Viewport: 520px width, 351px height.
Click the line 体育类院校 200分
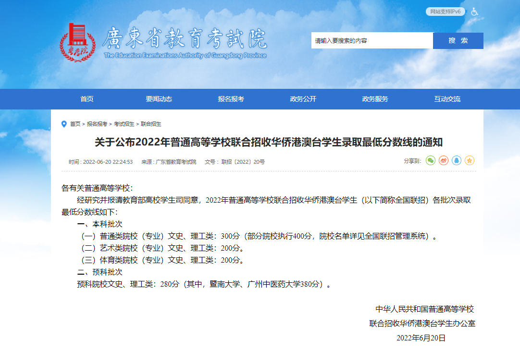(x=162, y=260)
